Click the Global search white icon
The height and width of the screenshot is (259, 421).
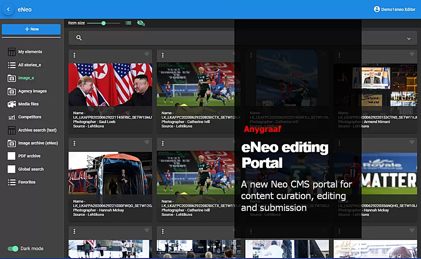click(11, 169)
